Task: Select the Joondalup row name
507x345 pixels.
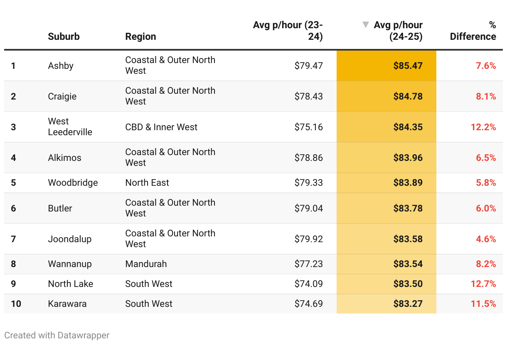Action: (x=69, y=239)
